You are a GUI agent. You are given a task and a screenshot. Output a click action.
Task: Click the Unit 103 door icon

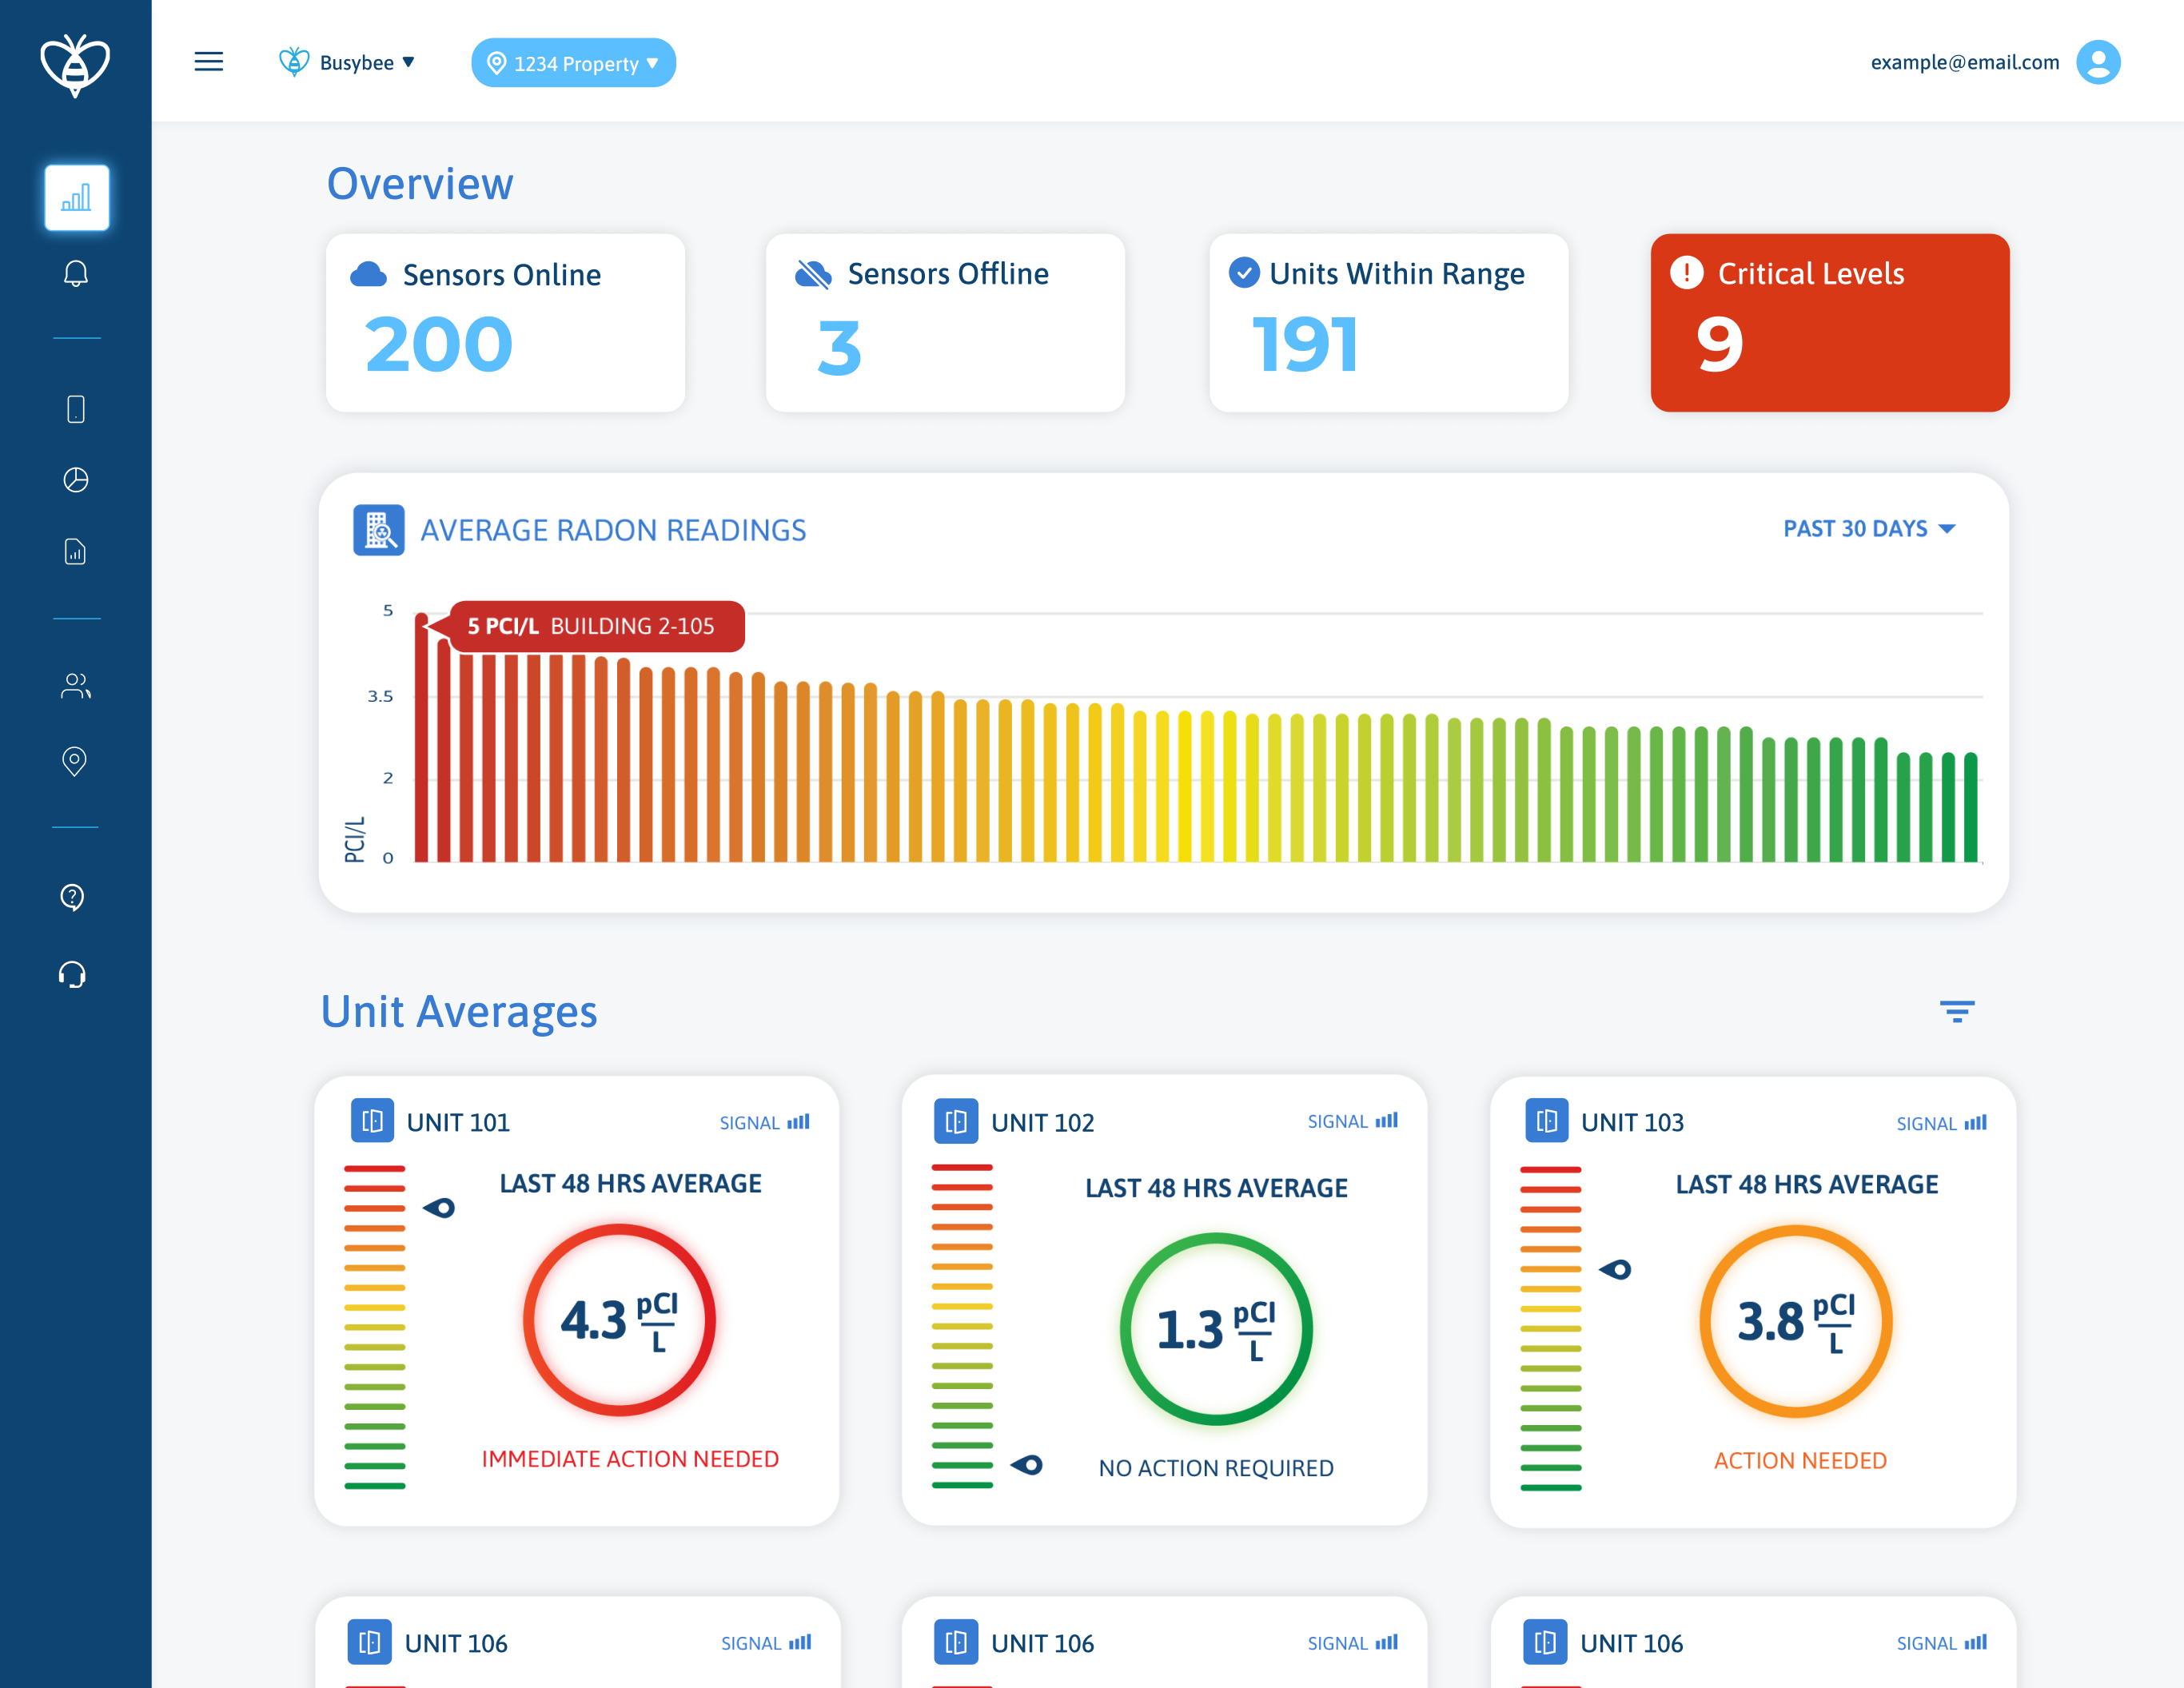point(1546,1121)
